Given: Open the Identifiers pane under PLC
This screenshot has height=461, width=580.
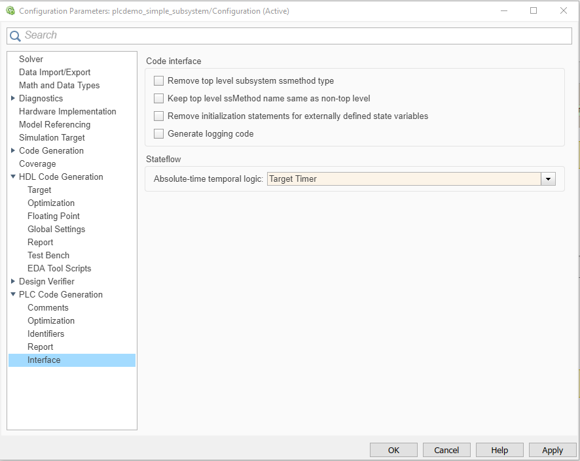Looking at the screenshot, I should [46, 334].
